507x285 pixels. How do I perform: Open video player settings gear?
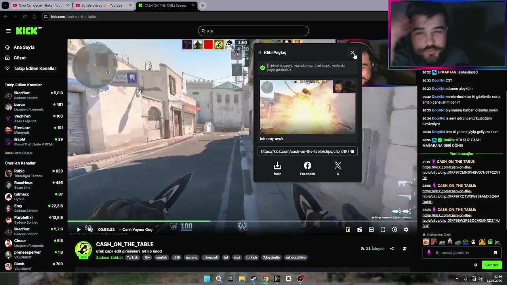[x=406, y=230]
